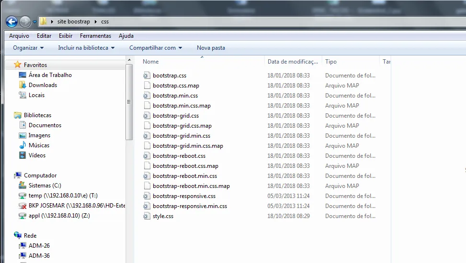Click the Locais recent places icon
This screenshot has width=466, height=263.
pyautogui.click(x=23, y=95)
